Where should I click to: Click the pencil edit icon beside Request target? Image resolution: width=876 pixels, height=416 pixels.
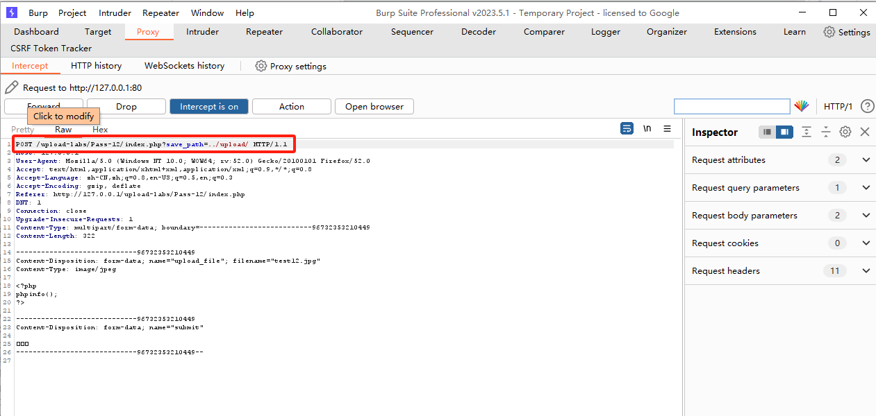pos(11,87)
